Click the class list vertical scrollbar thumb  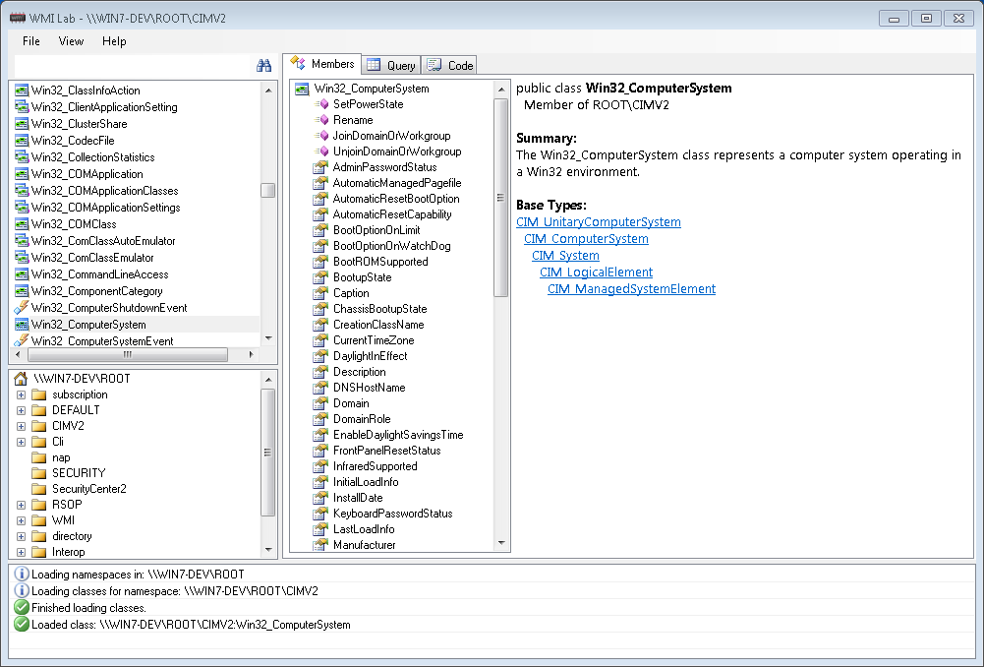268,190
